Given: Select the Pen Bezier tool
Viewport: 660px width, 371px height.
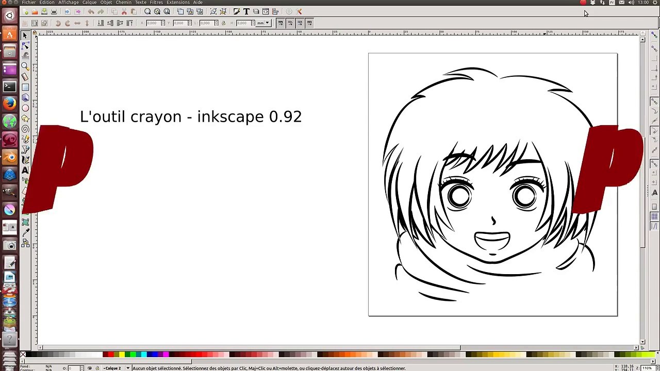Looking at the screenshot, I should tap(25, 149).
